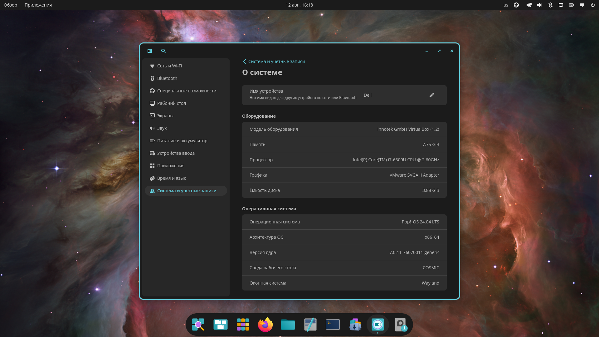This screenshot has height=337, width=599.
Task: Select 'Bluetooth' in the settings sidebar
Action: (186, 78)
